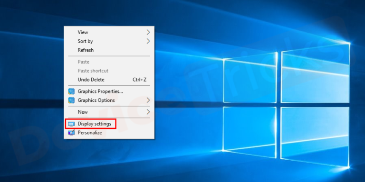
Task: Expand the View submenu arrow
Action: (148, 32)
